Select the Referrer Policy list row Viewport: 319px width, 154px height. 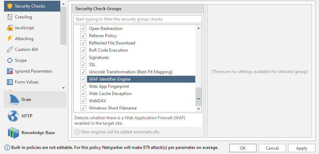point(141,36)
